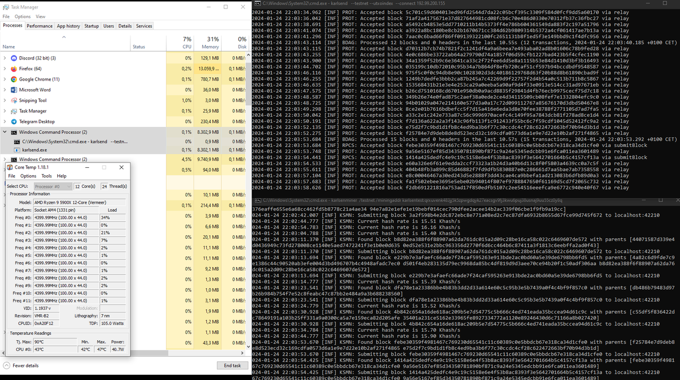Click the cmd.exe karlsend child process icon
This screenshot has width=680, height=380.
click(16, 141)
